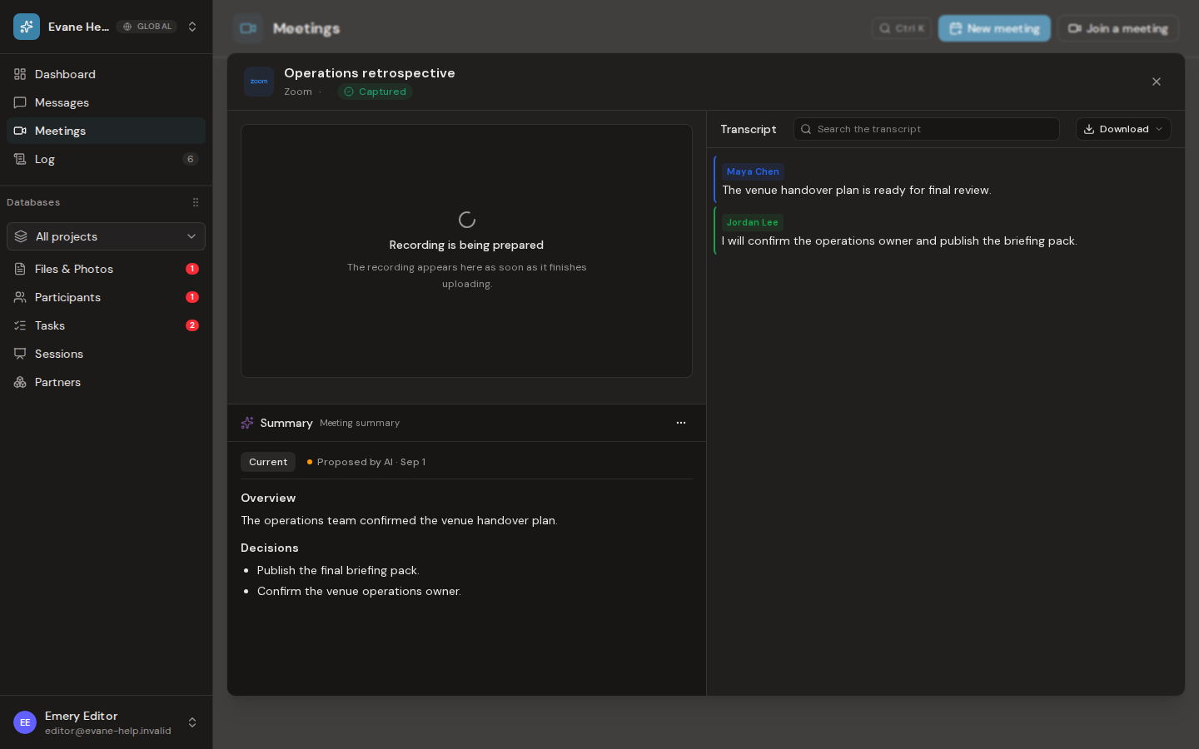Select Maya Chen's transcript line
This screenshot has width=1199, height=749.
(857, 190)
